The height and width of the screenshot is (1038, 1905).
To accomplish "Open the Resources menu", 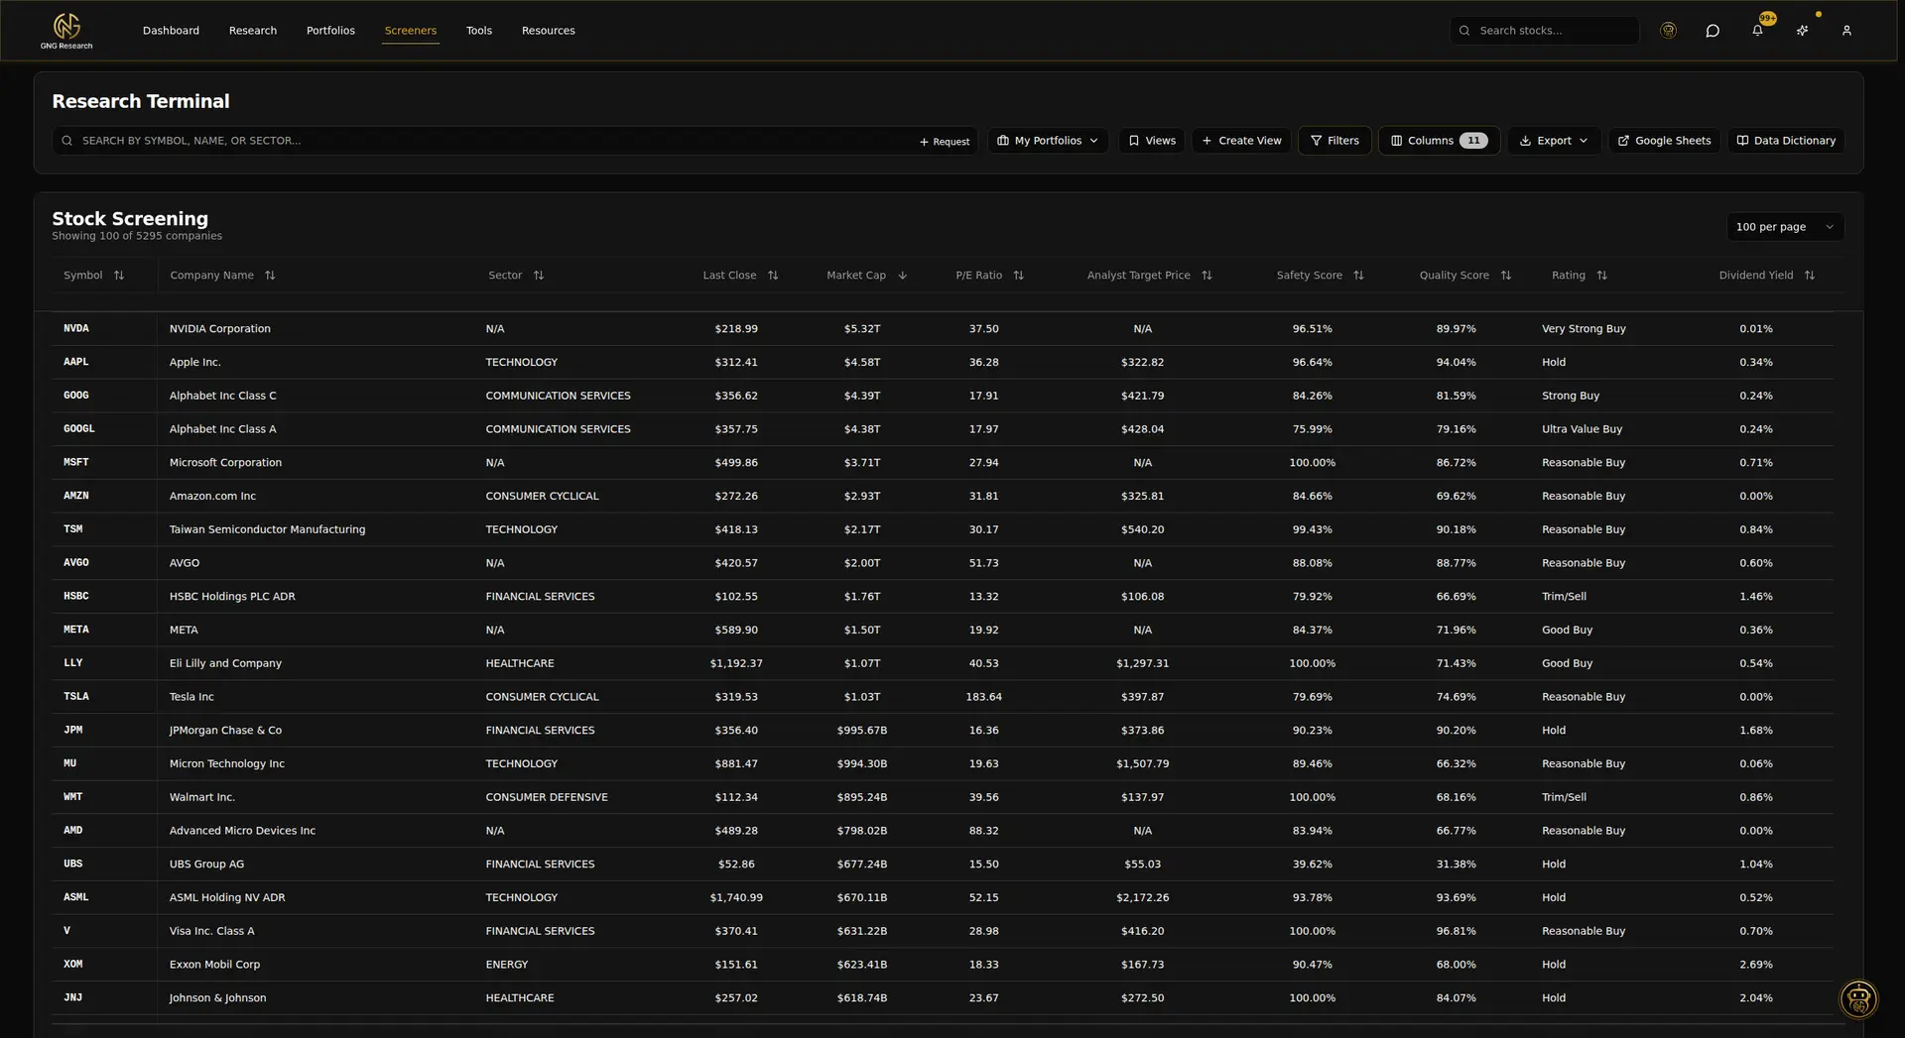I will 549,31.
